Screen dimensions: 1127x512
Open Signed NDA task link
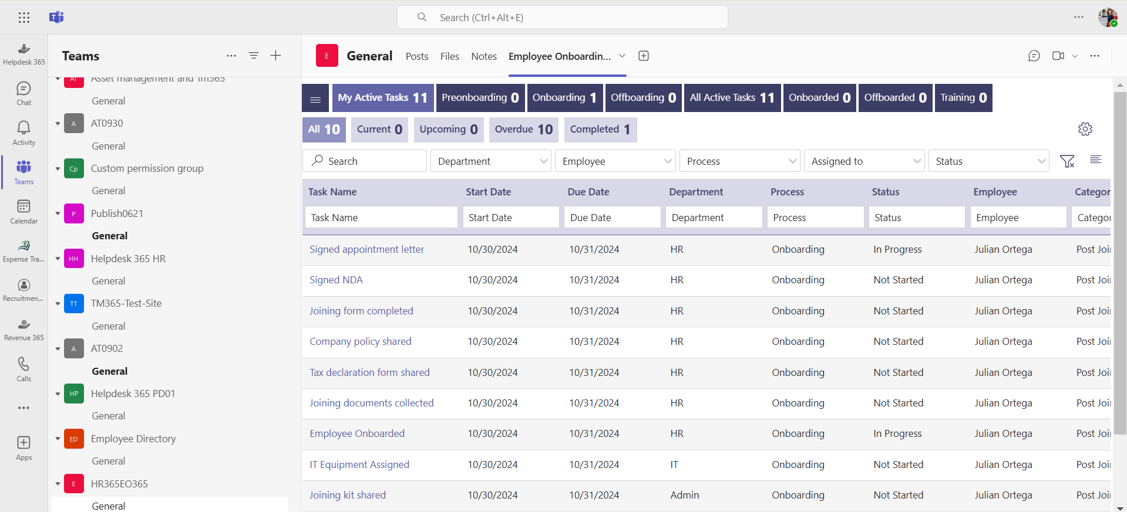tap(336, 280)
